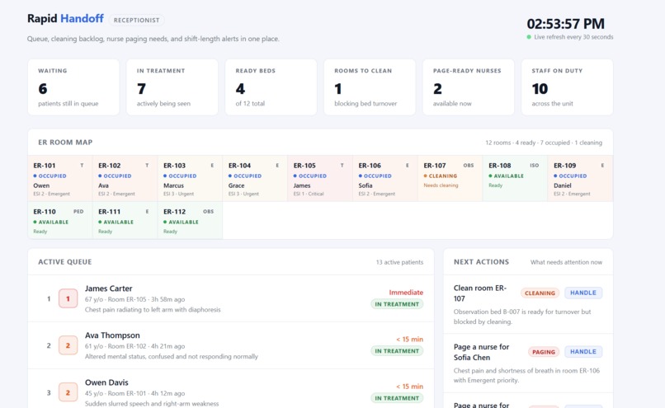
Task: Select the PAGING tag for Sofia Chen
Action: [x=544, y=352]
